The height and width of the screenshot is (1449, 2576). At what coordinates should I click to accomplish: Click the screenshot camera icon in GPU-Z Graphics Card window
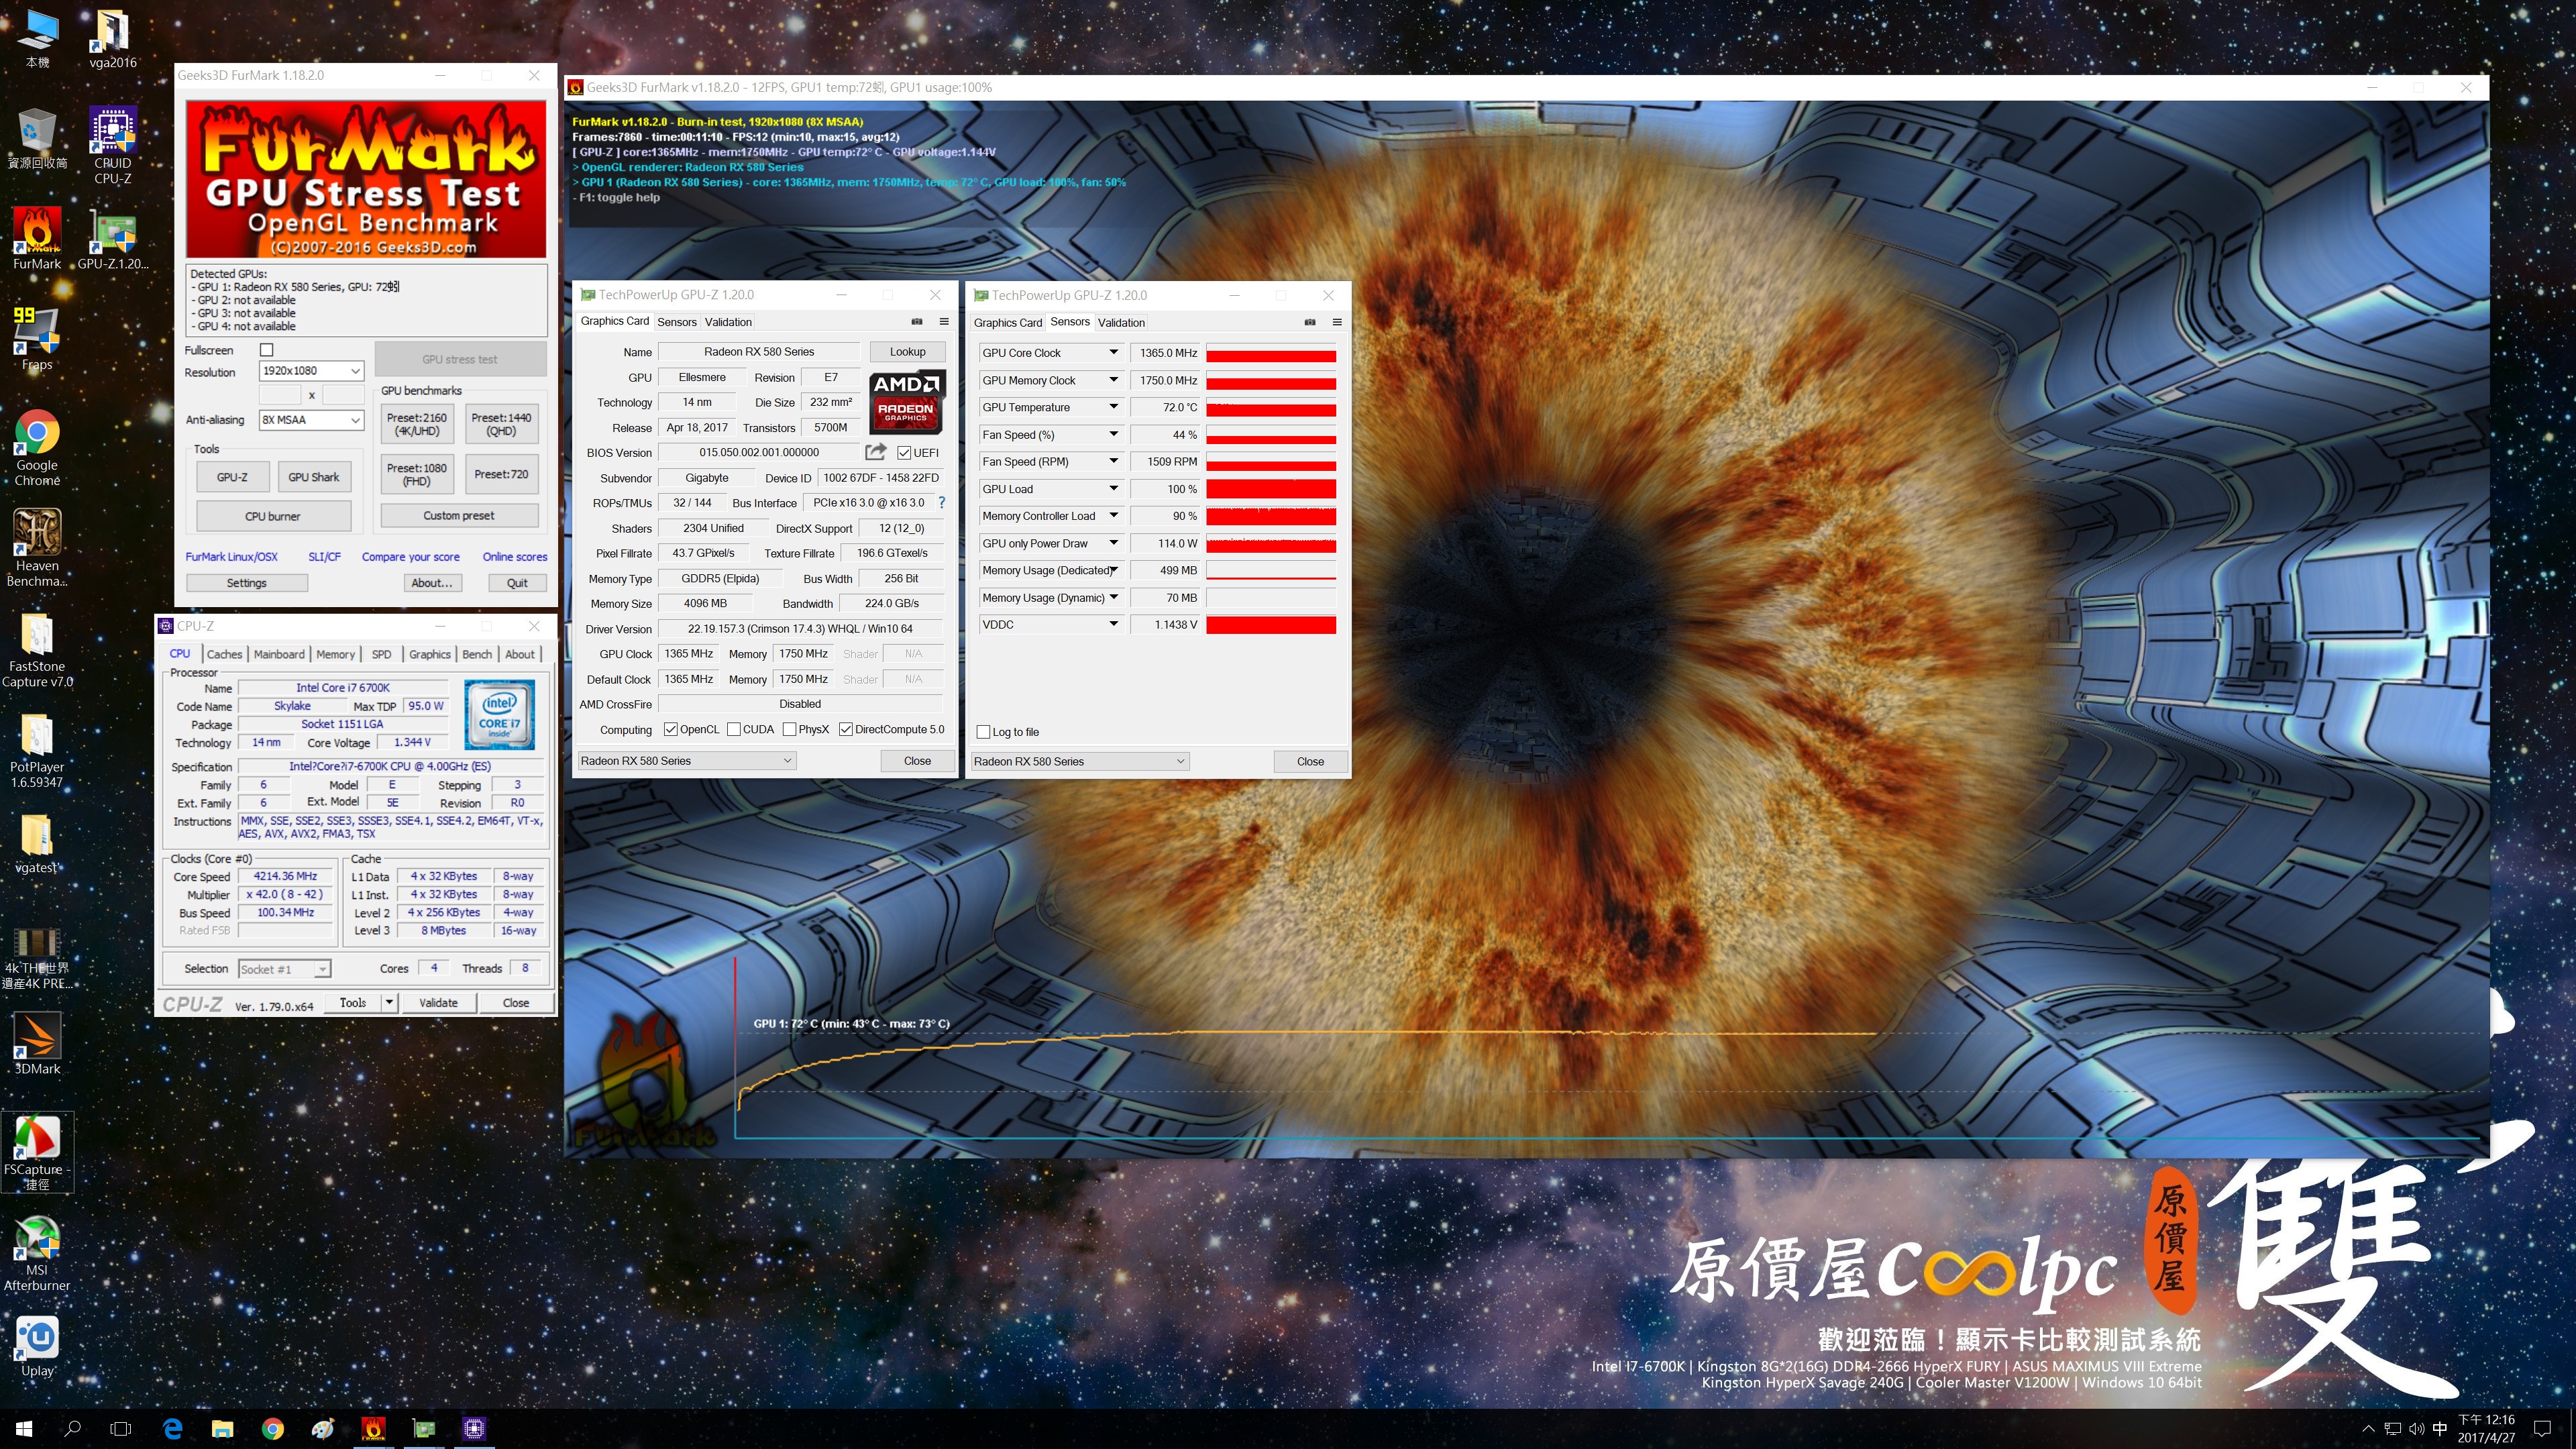point(917,321)
